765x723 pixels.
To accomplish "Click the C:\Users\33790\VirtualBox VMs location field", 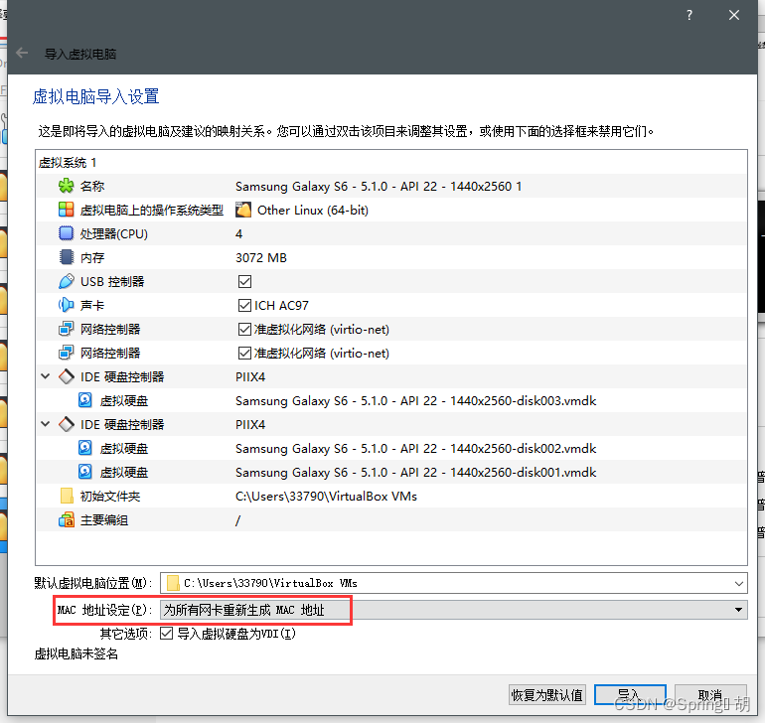I will 453,583.
